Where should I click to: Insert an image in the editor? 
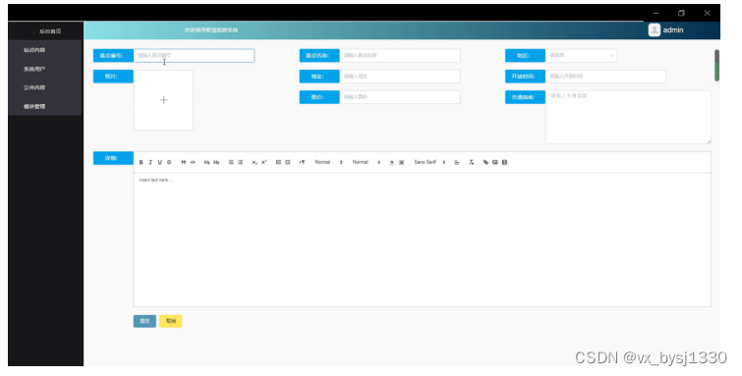tap(495, 162)
